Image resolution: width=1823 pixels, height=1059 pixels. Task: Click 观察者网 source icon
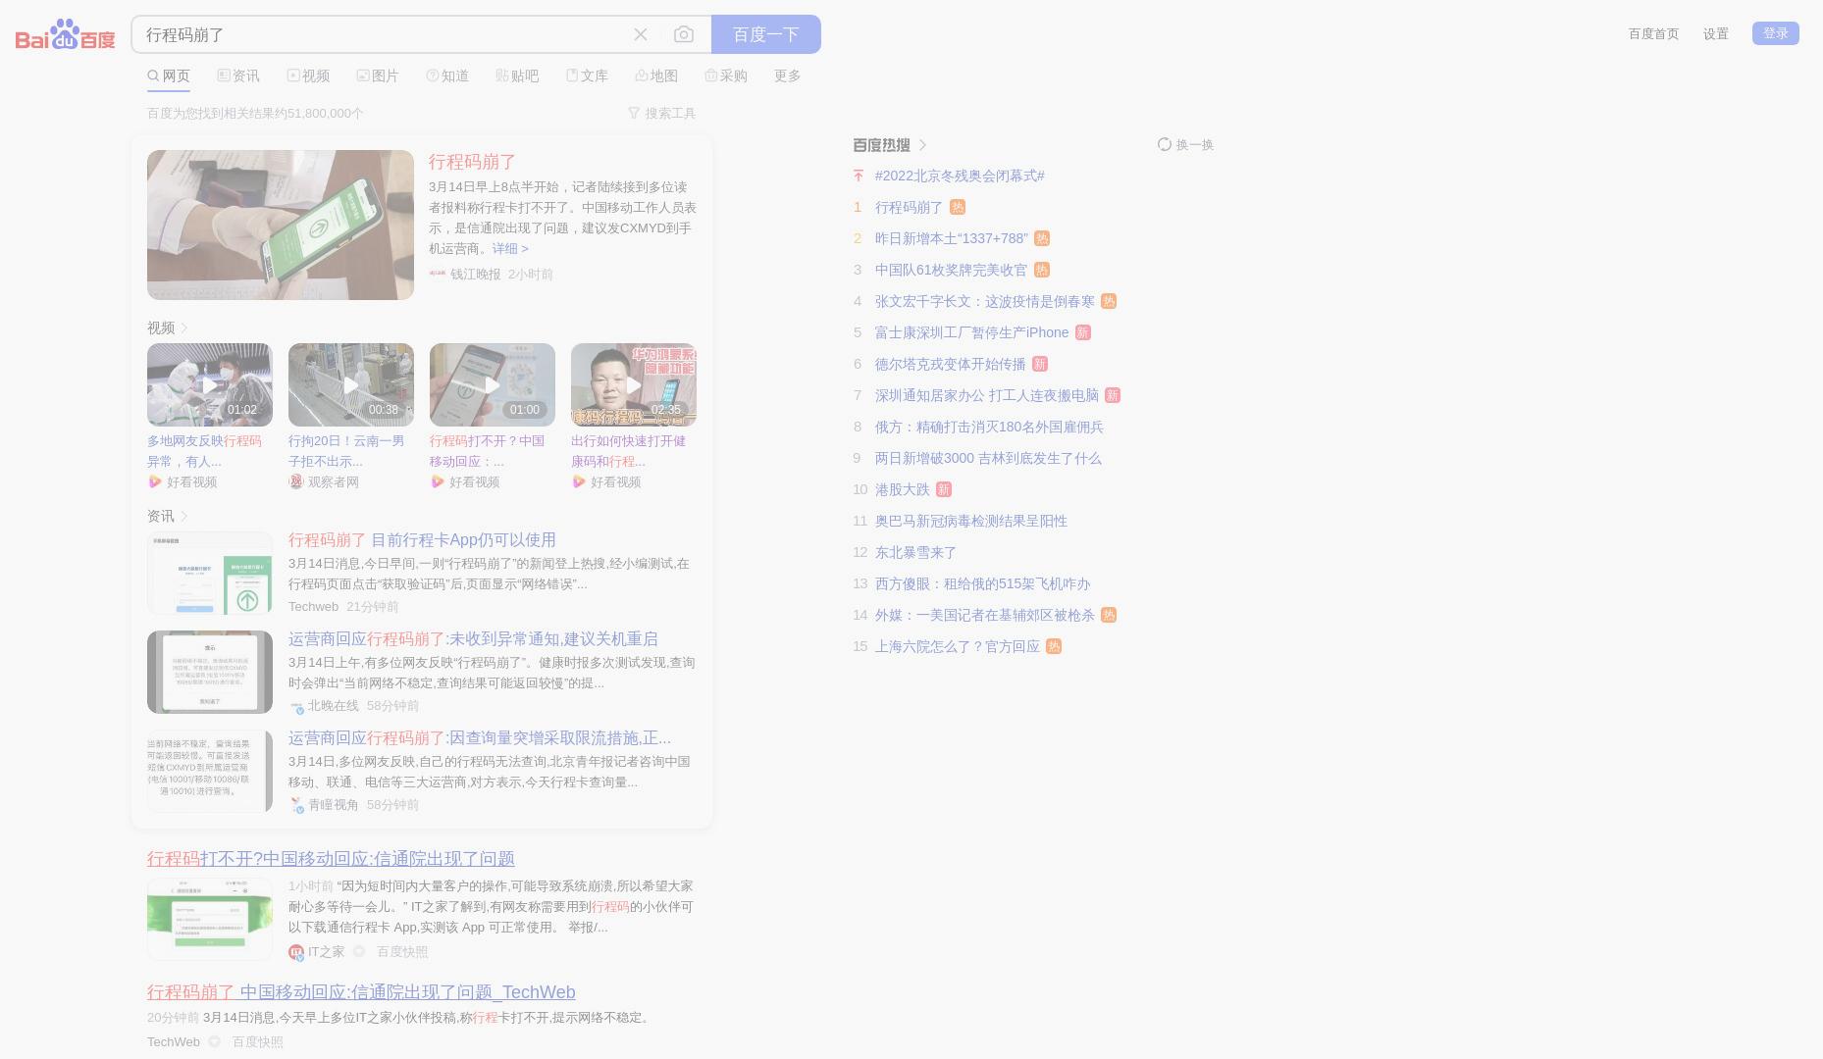[x=295, y=481]
